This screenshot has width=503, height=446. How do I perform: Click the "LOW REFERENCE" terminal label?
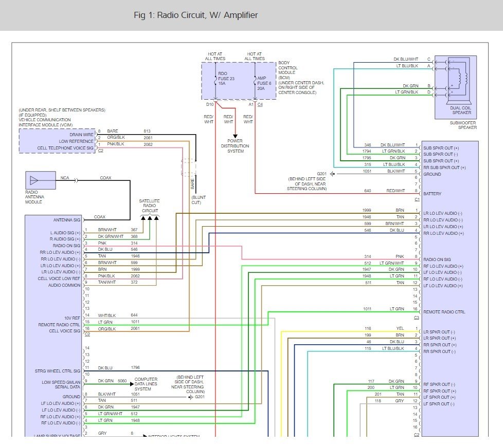tap(76, 141)
